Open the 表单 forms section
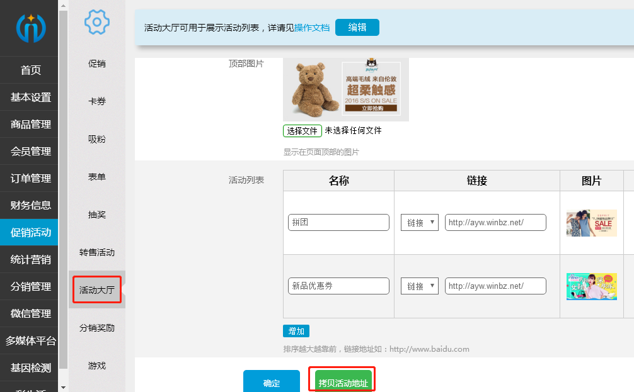The width and height of the screenshot is (634, 392). [96, 177]
